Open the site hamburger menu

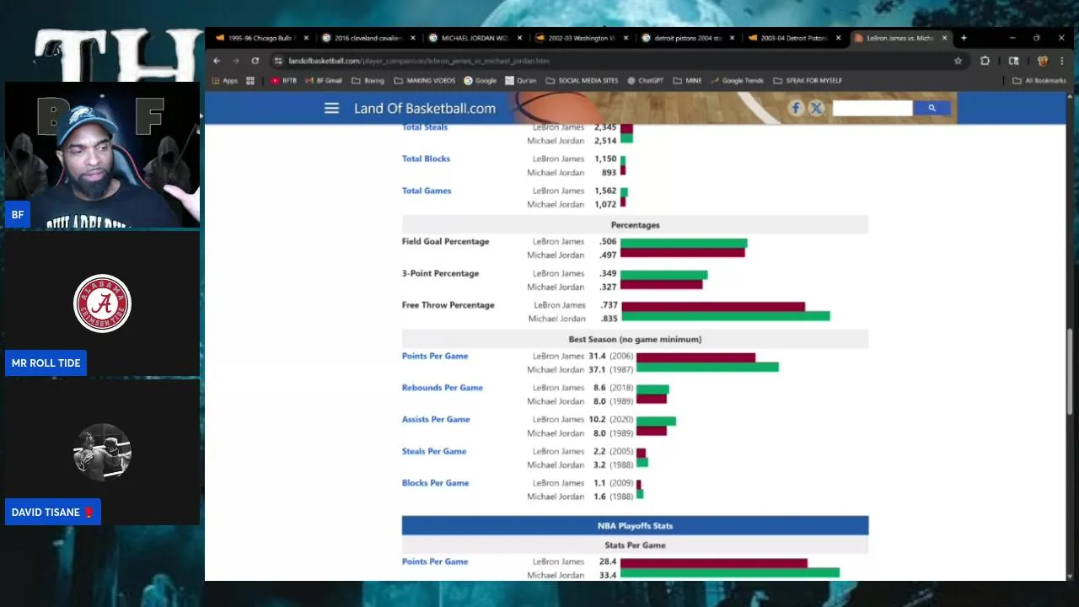(x=331, y=108)
